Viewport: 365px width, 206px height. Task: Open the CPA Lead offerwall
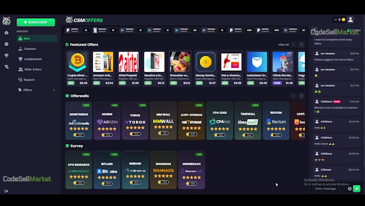(x=220, y=120)
